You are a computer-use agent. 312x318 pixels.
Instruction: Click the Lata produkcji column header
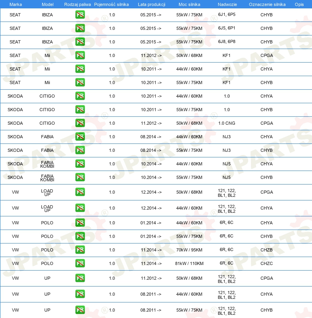152,4
